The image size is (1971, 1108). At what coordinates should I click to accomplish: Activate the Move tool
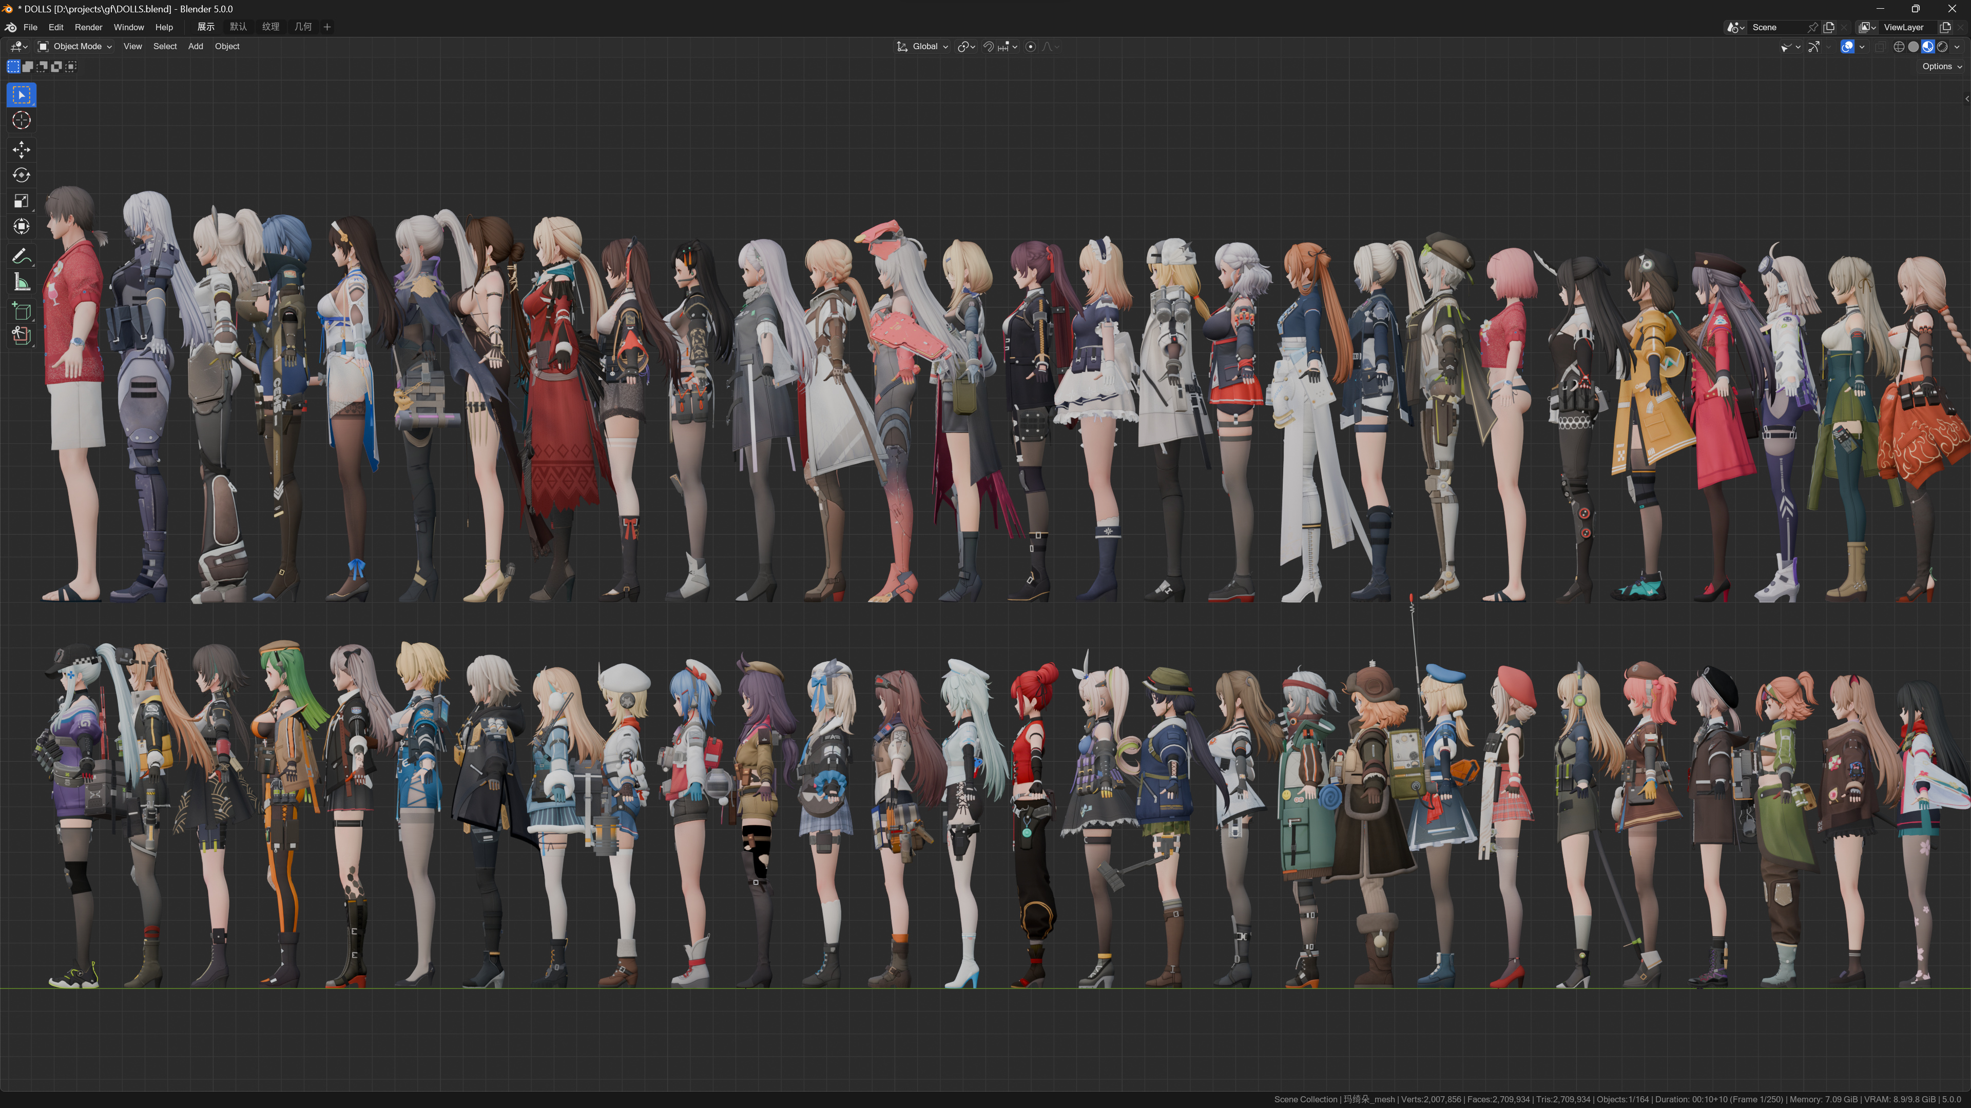click(x=22, y=149)
